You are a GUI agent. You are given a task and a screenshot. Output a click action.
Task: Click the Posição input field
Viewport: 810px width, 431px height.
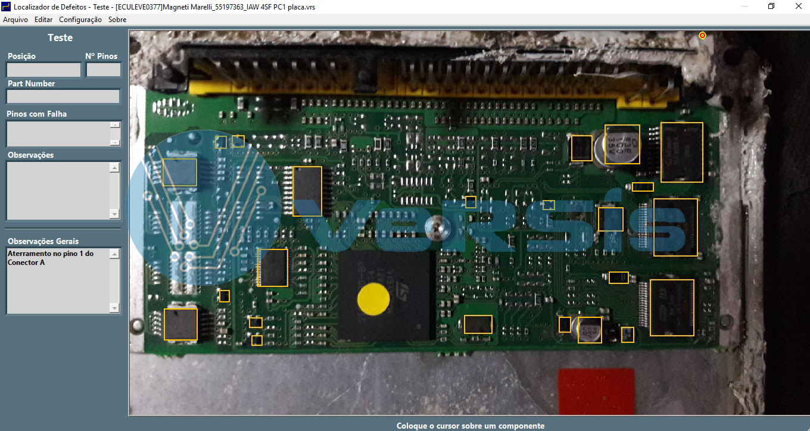(44, 70)
